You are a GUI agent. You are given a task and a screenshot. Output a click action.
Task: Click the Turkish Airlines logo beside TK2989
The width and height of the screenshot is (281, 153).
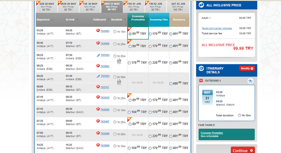98,145
